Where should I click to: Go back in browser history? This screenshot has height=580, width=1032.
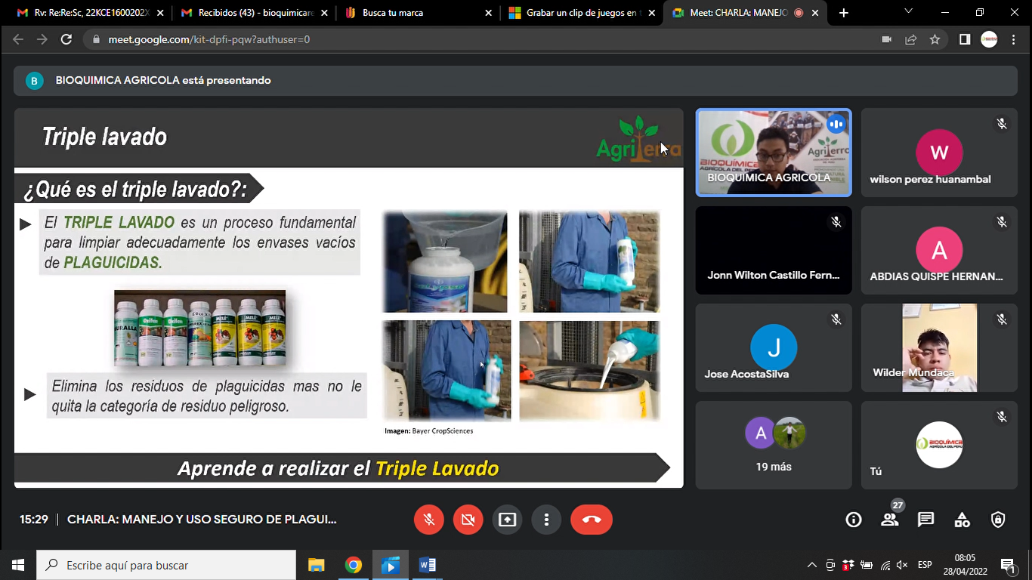point(18,39)
